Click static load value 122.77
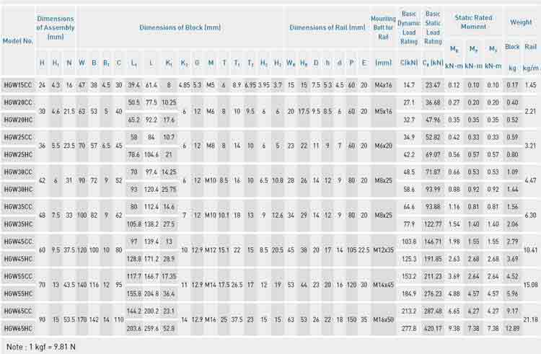The image size is (541, 354). click(433, 224)
